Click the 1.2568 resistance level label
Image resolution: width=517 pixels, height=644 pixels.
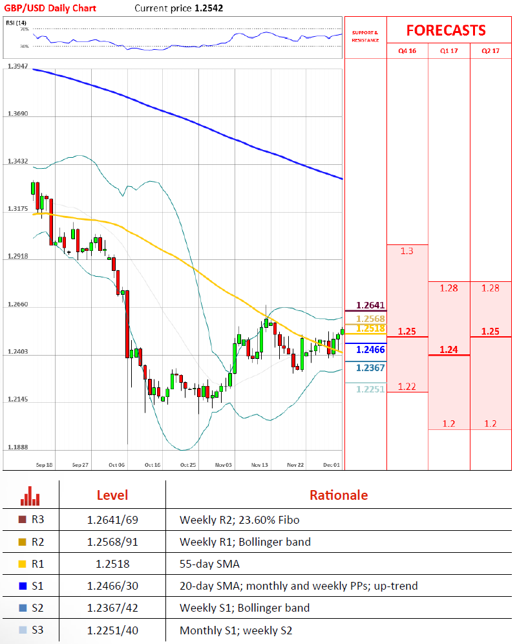click(x=370, y=319)
